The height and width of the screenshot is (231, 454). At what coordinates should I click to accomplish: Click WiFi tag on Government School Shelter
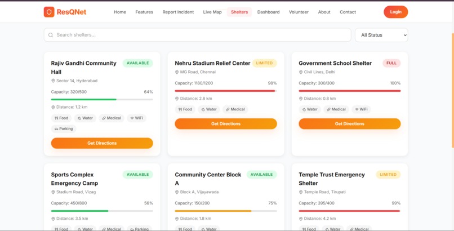click(x=361, y=109)
